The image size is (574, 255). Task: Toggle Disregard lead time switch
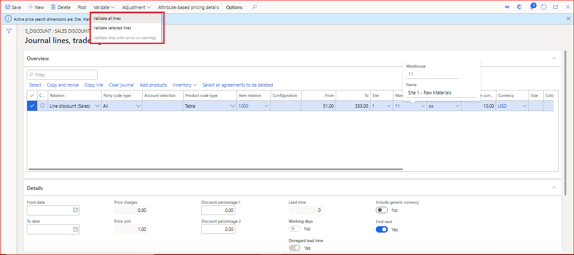point(294,248)
